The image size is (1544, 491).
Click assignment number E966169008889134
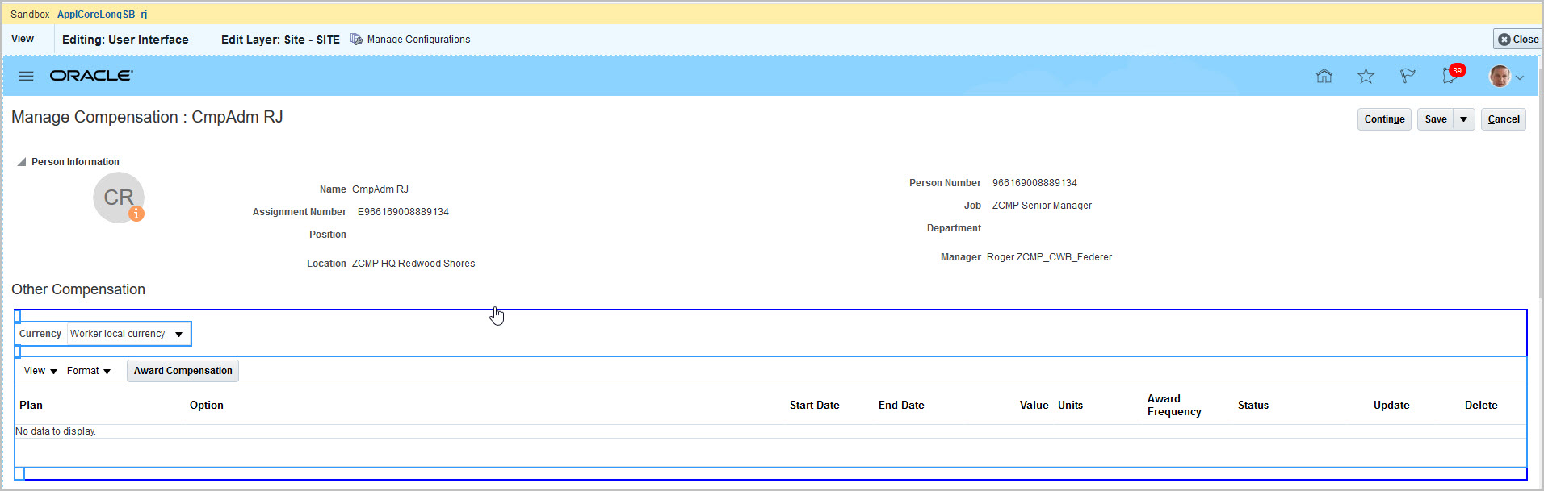[x=403, y=212]
